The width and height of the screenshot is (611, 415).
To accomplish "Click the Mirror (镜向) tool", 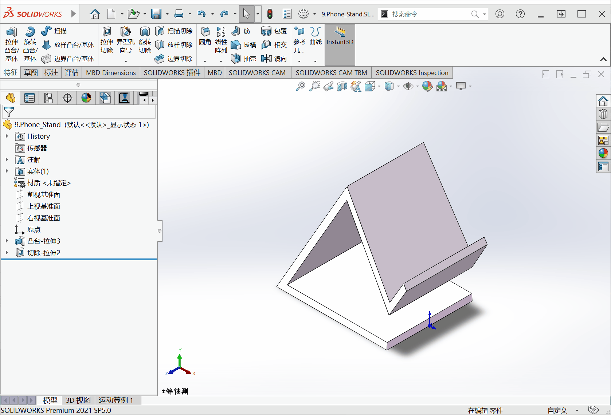I will tap(274, 59).
